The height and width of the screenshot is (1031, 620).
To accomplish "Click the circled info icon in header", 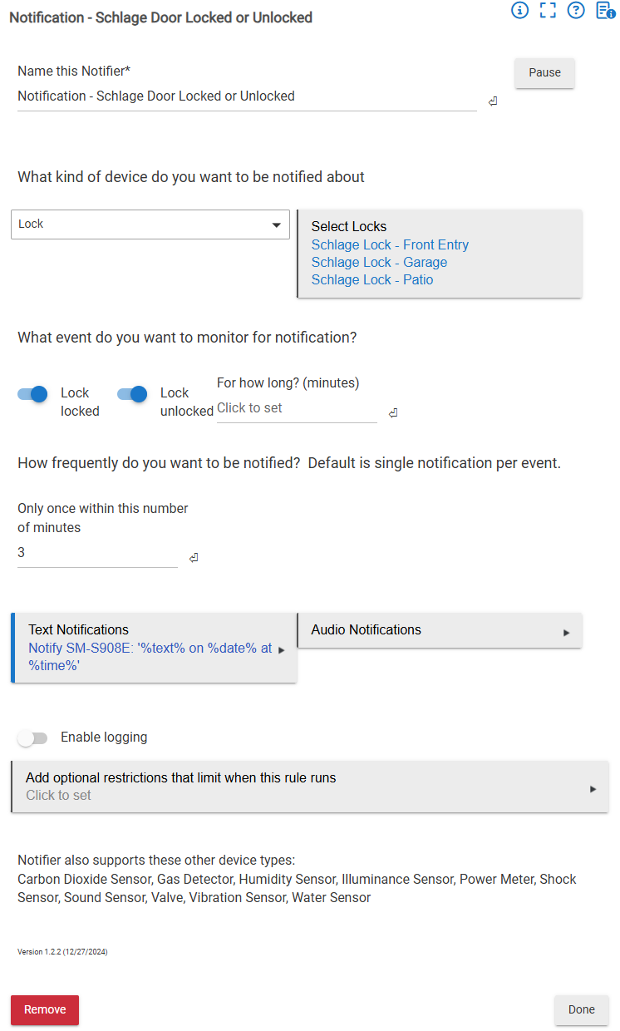I will click(x=520, y=11).
